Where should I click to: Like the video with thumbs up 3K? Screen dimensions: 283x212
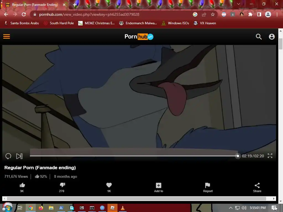click(22, 187)
